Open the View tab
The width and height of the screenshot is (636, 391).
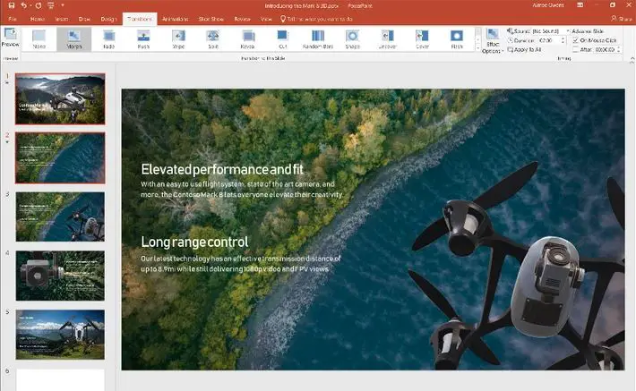tap(266, 19)
